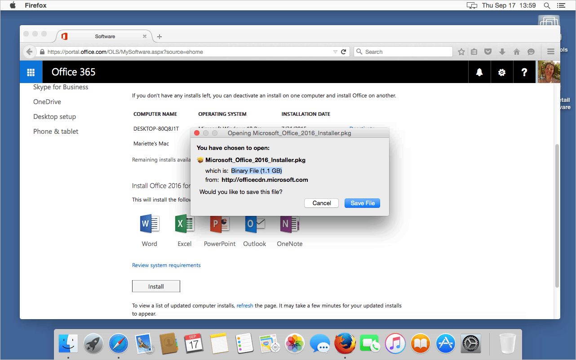Open URL history dropdown arrow
This screenshot has width=576, height=360.
[335, 52]
